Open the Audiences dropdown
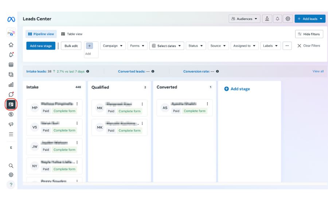 coord(244,19)
